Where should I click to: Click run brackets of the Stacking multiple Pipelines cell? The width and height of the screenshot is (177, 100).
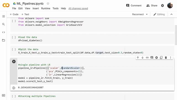14,96
